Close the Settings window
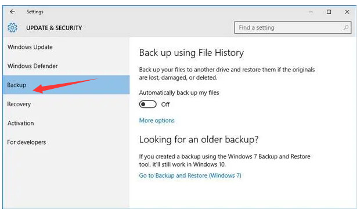This screenshot has width=364, height=212. point(347,12)
